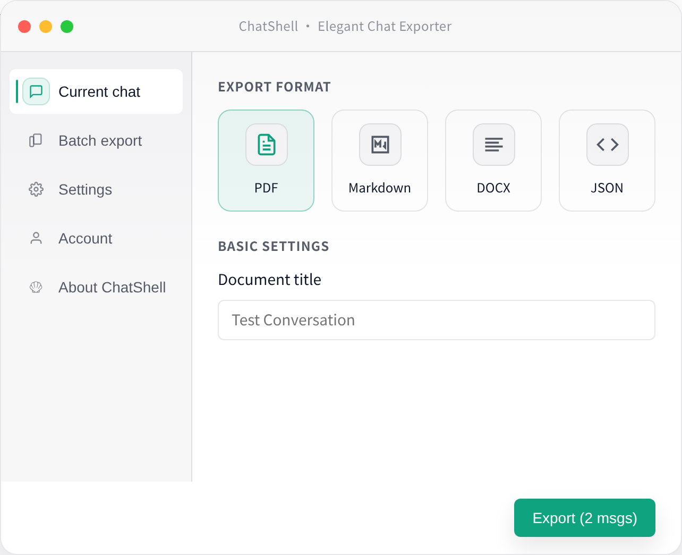Choose Markdown as the export format
This screenshot has height=555, width=682.
click(x=380, y=160)
